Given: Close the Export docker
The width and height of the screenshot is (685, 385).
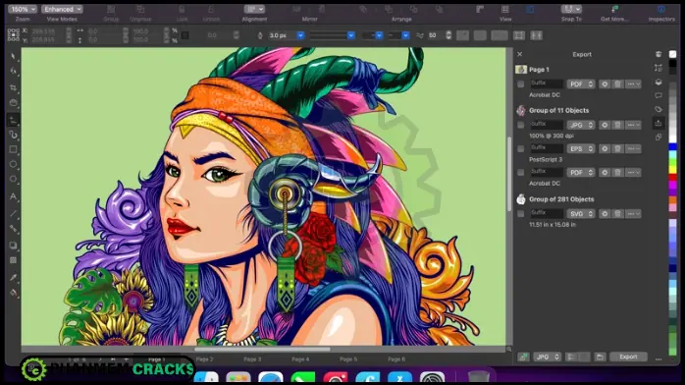Looking at the screenshot, I should click(x=519, y=54).
